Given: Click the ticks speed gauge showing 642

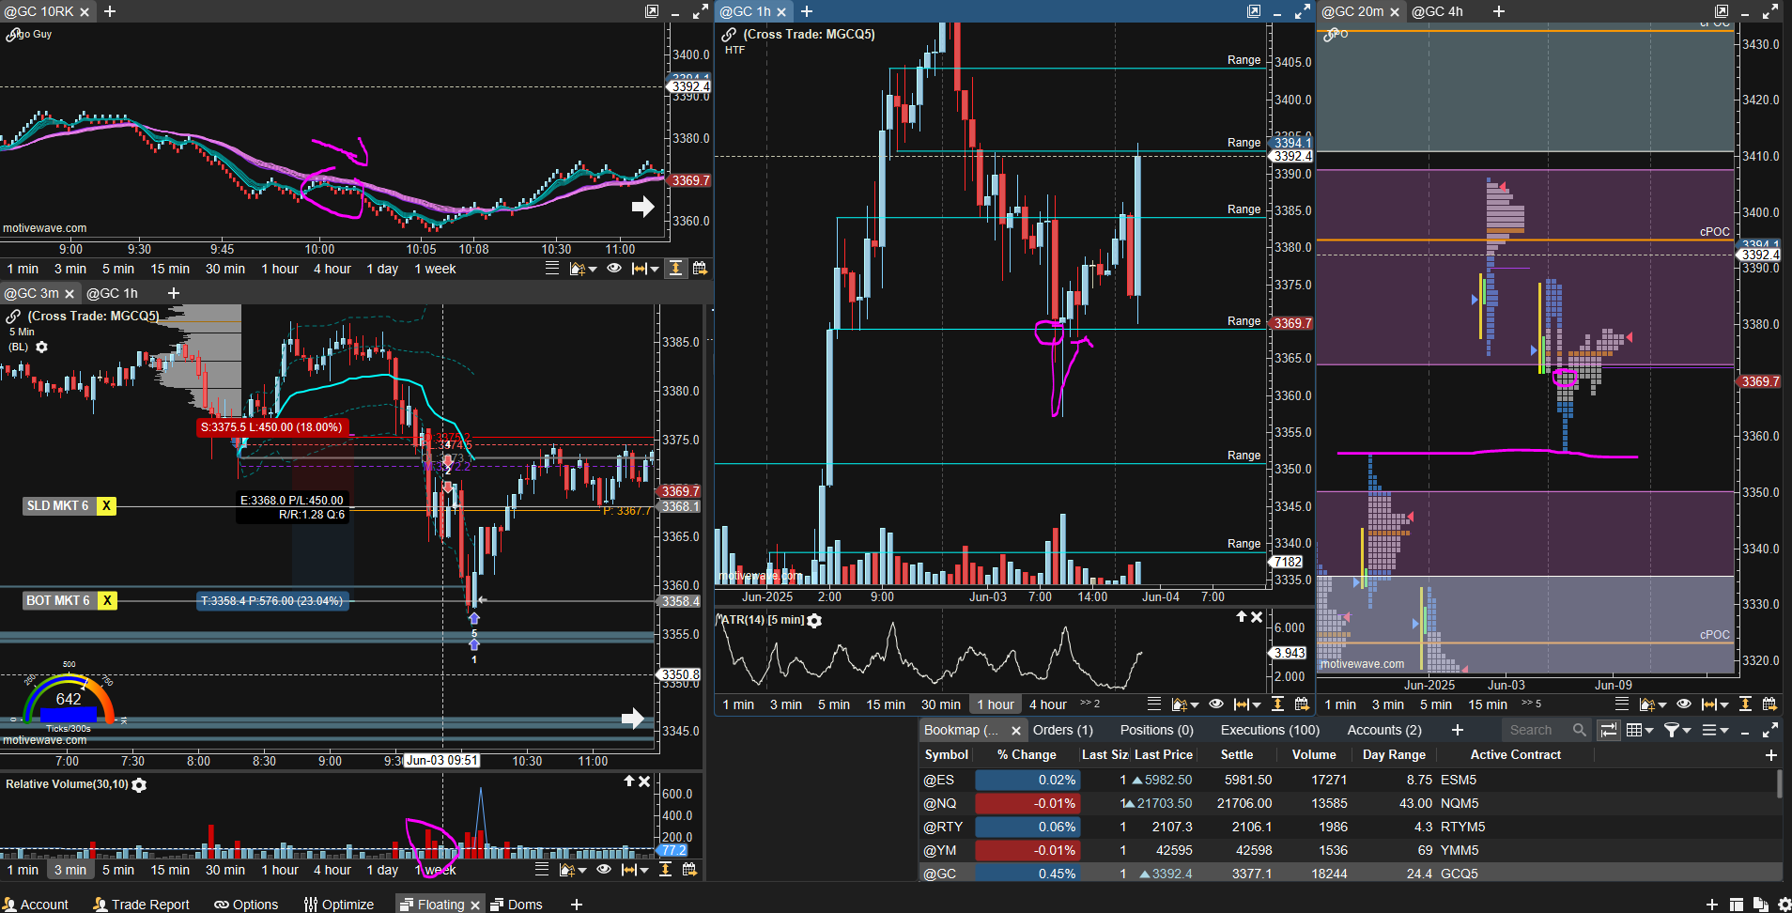Looking at the screenshot, I should pyautogui.click(x=69, y=700).
